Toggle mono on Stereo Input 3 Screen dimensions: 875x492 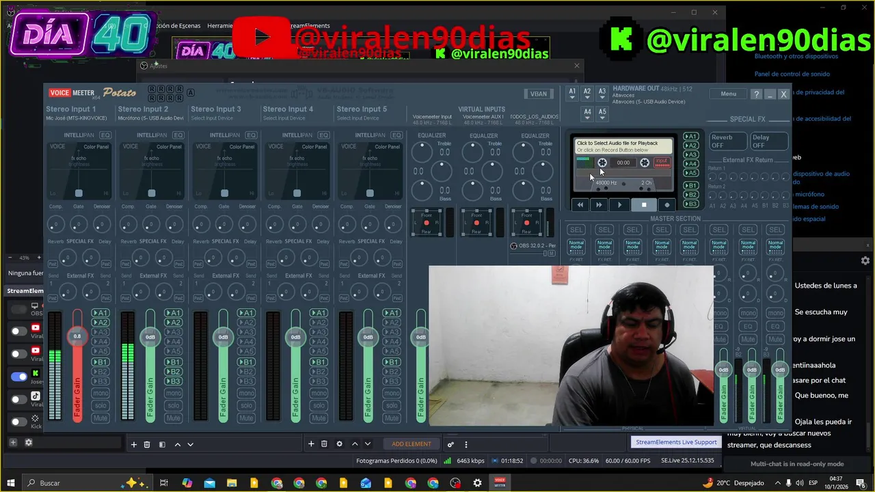[246, 394]
